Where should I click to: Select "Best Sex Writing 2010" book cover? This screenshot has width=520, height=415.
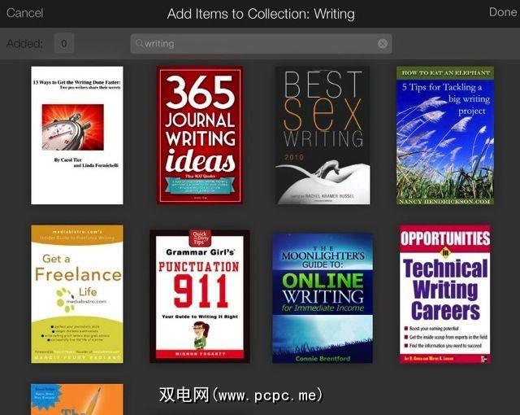(323, 135)
